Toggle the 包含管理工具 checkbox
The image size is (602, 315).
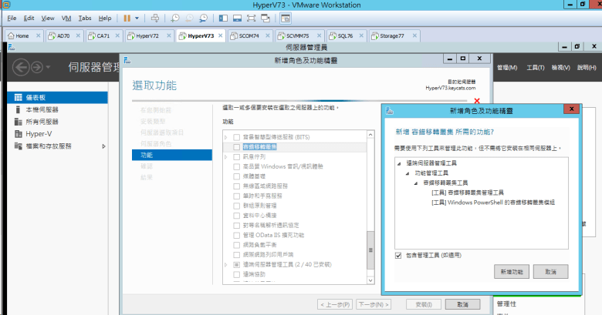397,254
